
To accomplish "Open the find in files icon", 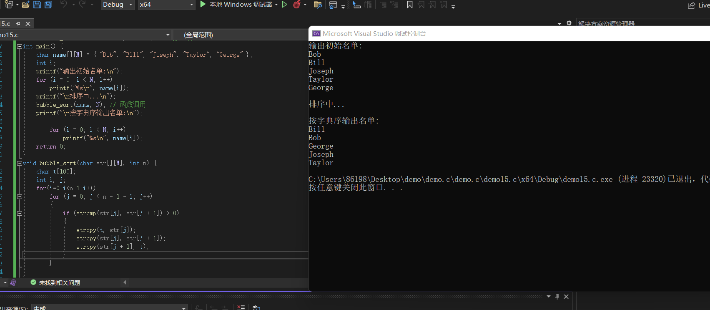I will coord(318,5).
